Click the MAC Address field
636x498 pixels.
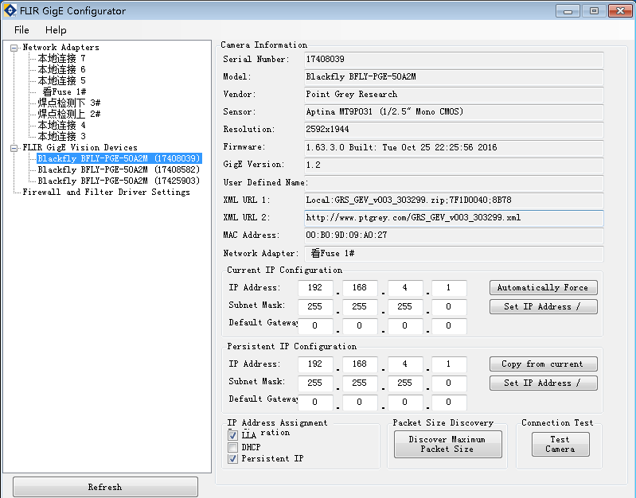pos(454,235)
